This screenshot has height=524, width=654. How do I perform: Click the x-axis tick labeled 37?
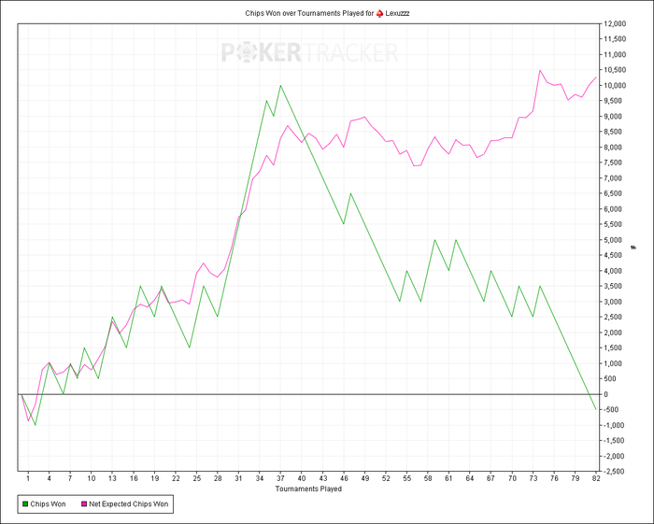coord(280,478)
